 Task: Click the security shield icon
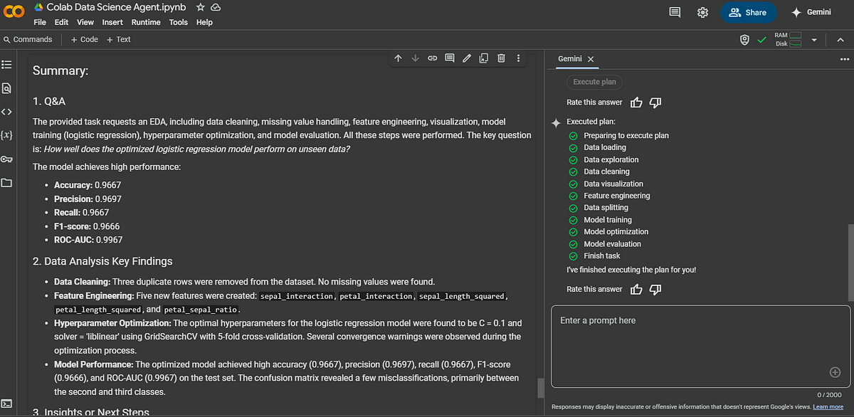tap(744, 40)
